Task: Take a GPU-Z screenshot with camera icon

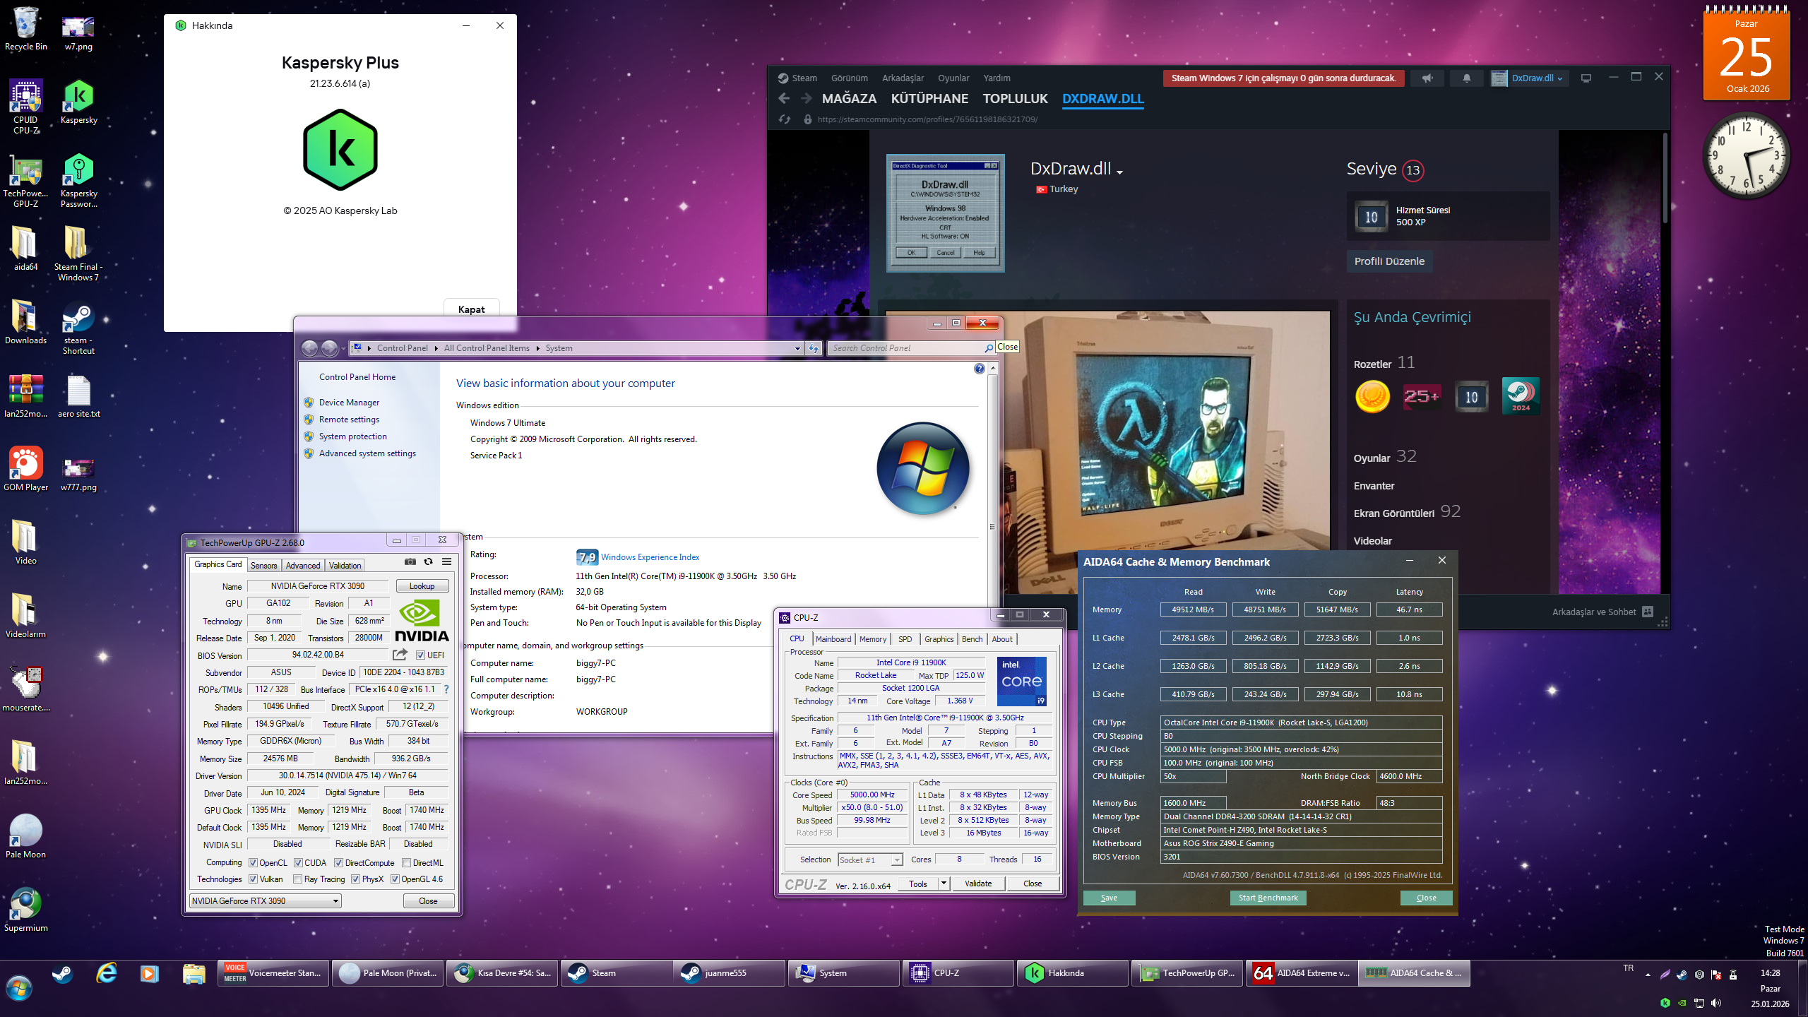Action: click(x=410, y=561)
